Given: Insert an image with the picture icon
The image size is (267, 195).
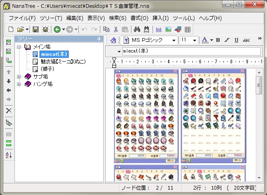Looking at the screenshot, I should (x=168, y=29).
